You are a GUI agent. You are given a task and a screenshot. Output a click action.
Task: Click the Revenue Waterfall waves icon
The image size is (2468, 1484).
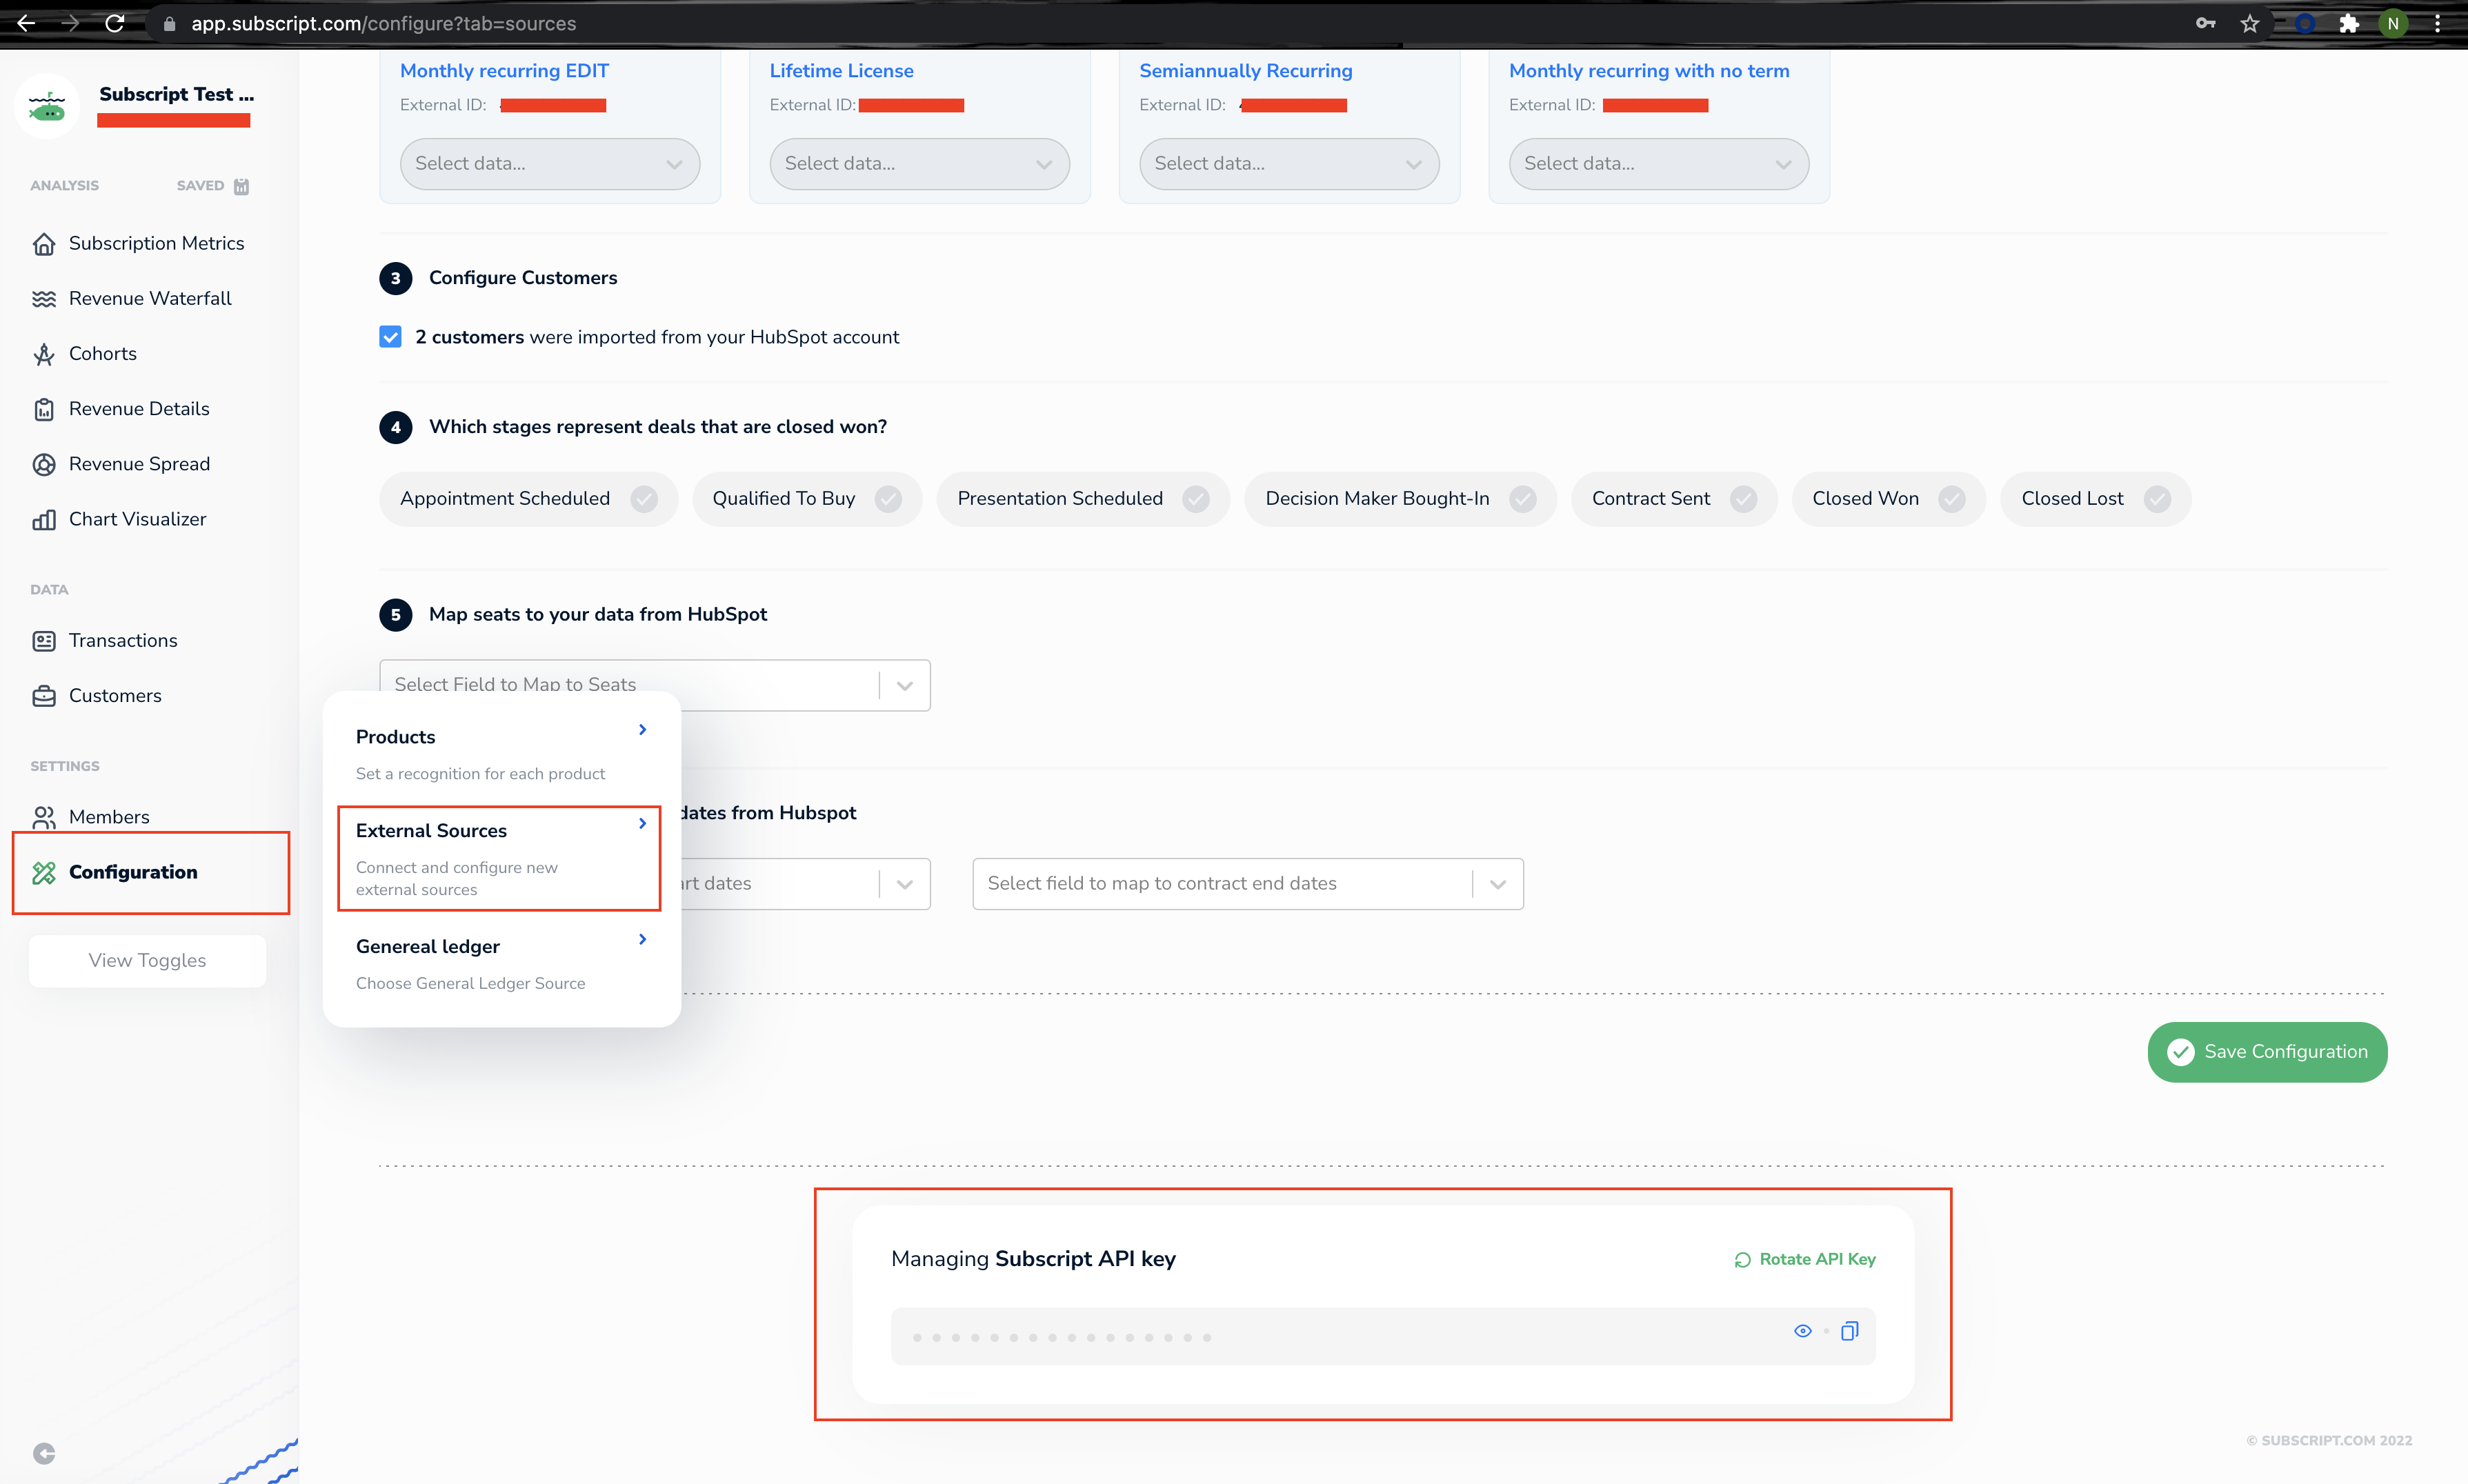click(x=44, y=299)
